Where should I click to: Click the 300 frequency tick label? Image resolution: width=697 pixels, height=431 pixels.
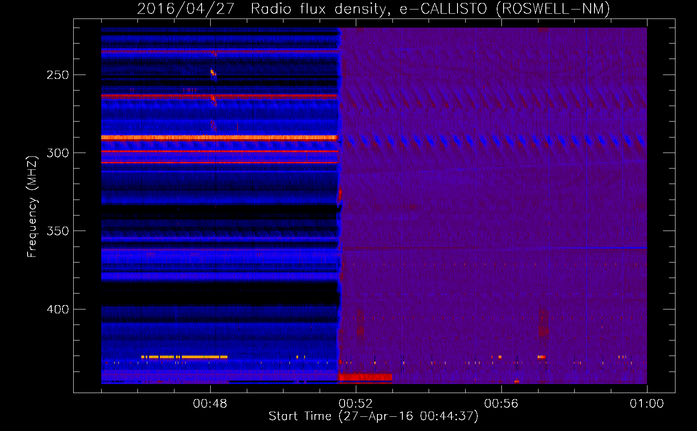58,153
